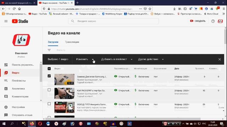Open the Другие действия dropdown

[x=151, y=59]
